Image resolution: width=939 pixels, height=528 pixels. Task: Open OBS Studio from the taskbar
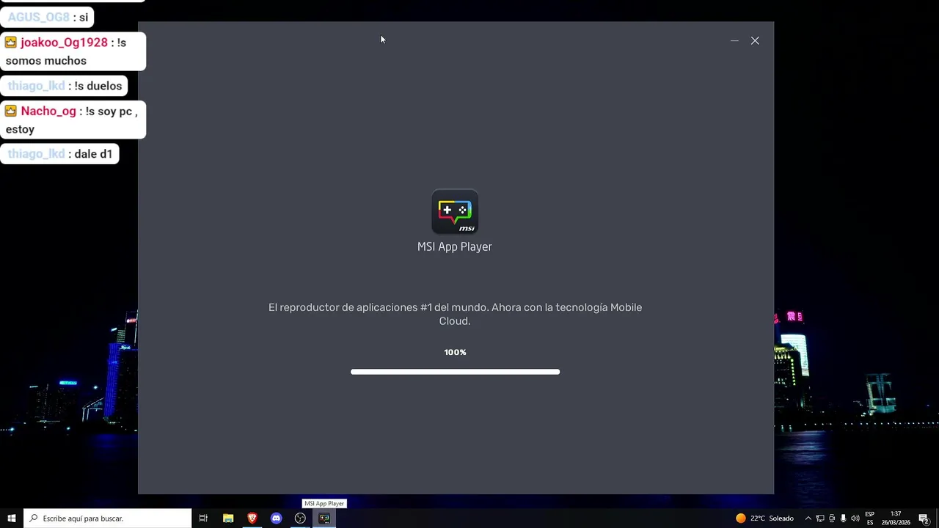point(300,518)
